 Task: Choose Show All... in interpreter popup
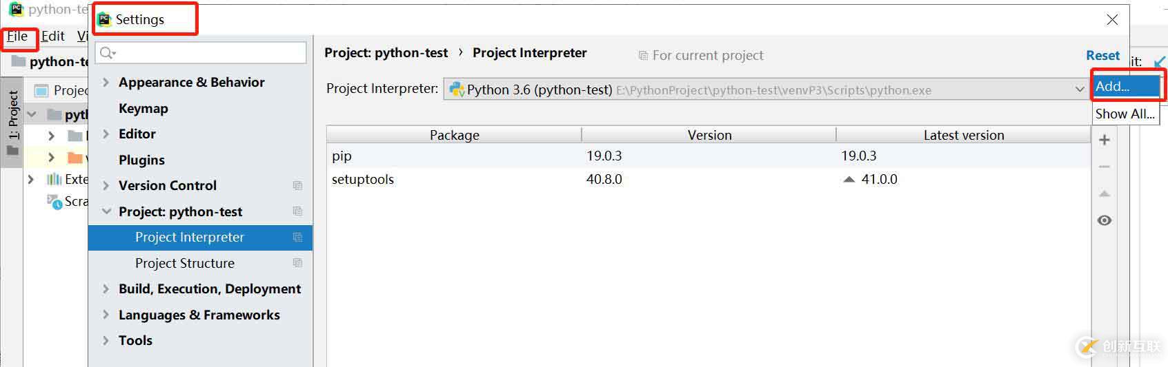(x=1125, y=114)
